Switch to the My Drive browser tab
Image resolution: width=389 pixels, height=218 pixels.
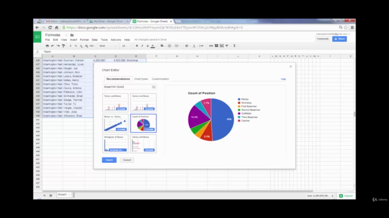coord(109,21)
